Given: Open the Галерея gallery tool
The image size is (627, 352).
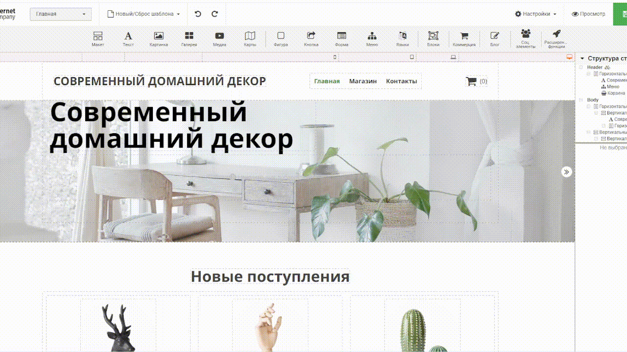Looking at the screenshot, I should pyautogui.click(x=189, y=39).
